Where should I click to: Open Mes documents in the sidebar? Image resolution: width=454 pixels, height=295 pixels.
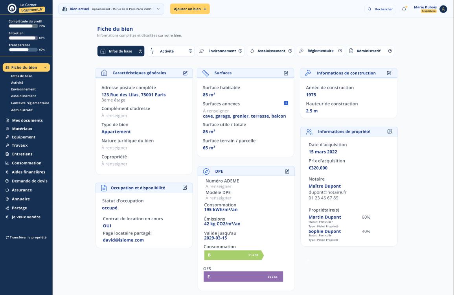point(27,120)
